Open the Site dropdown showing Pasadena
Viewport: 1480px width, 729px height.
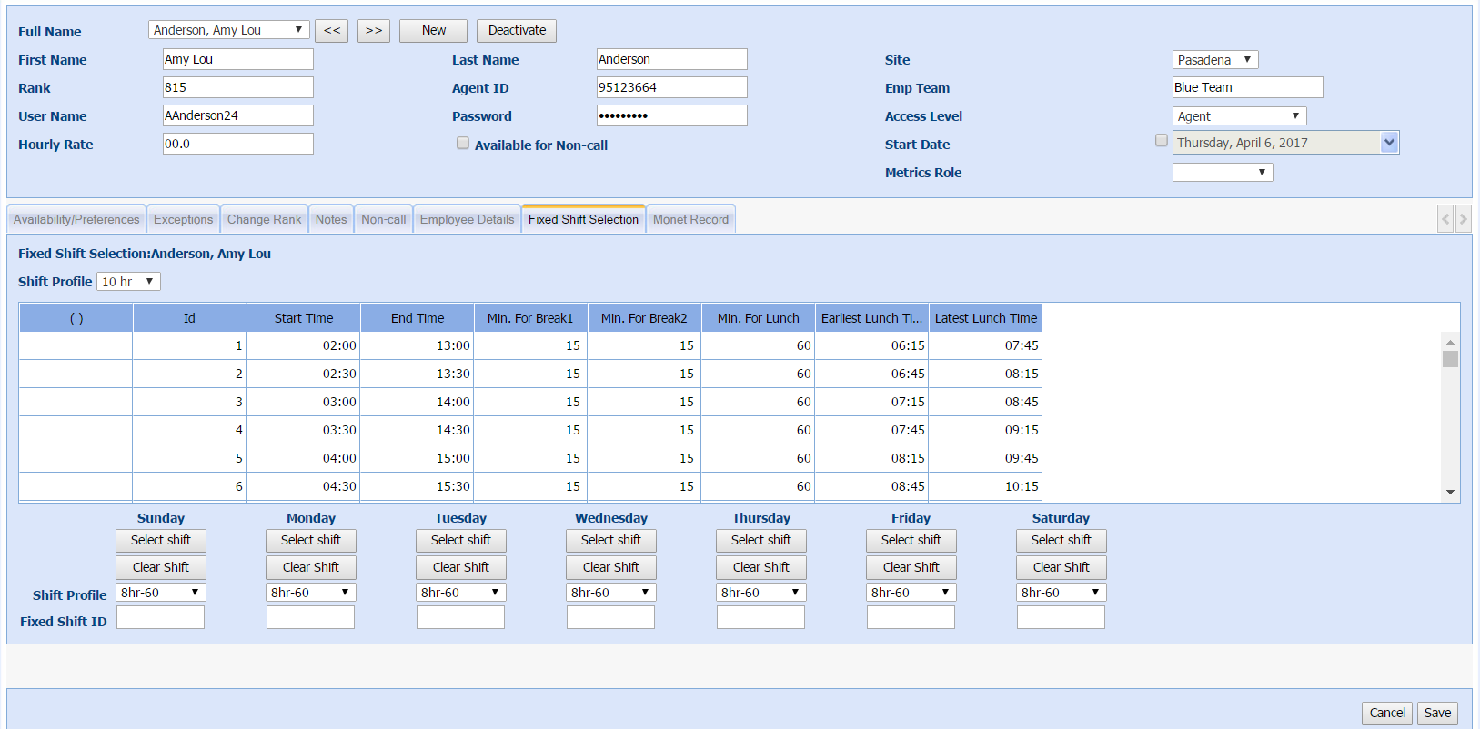click(1214, 60)
